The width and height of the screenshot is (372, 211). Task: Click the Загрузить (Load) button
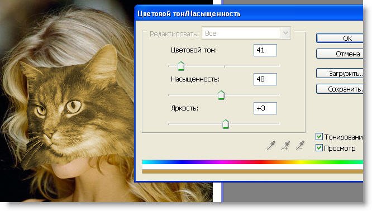[340, 74]
